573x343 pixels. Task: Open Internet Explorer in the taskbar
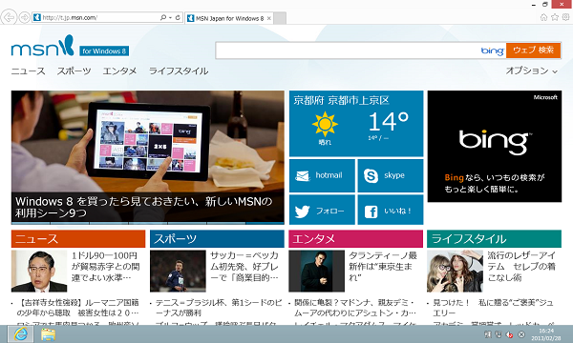click(x=20, y=333)
